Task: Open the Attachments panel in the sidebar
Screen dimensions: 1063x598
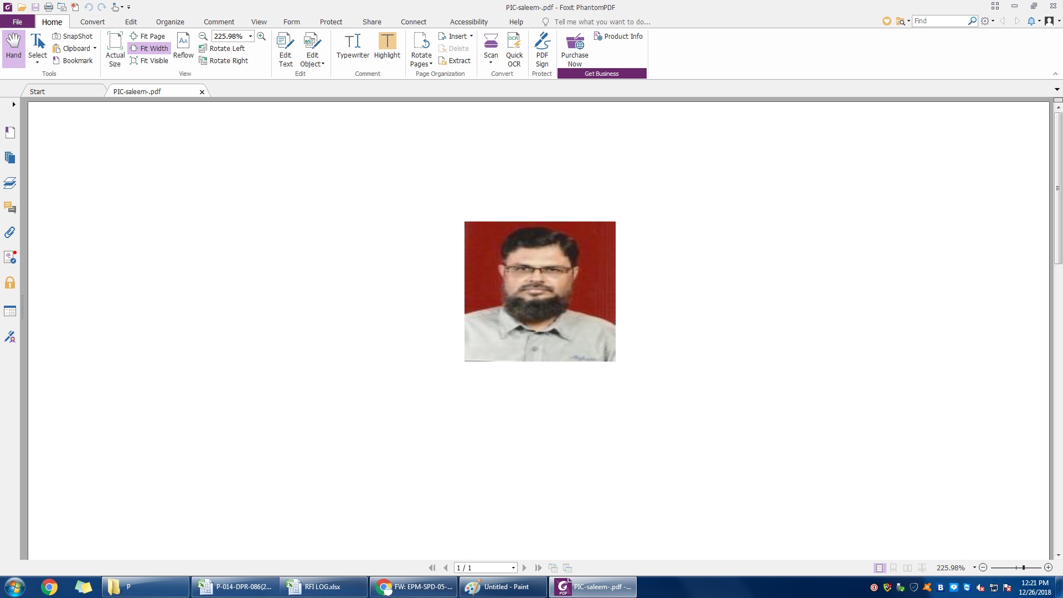Action: pyautogui.click(x=10, y=233)
